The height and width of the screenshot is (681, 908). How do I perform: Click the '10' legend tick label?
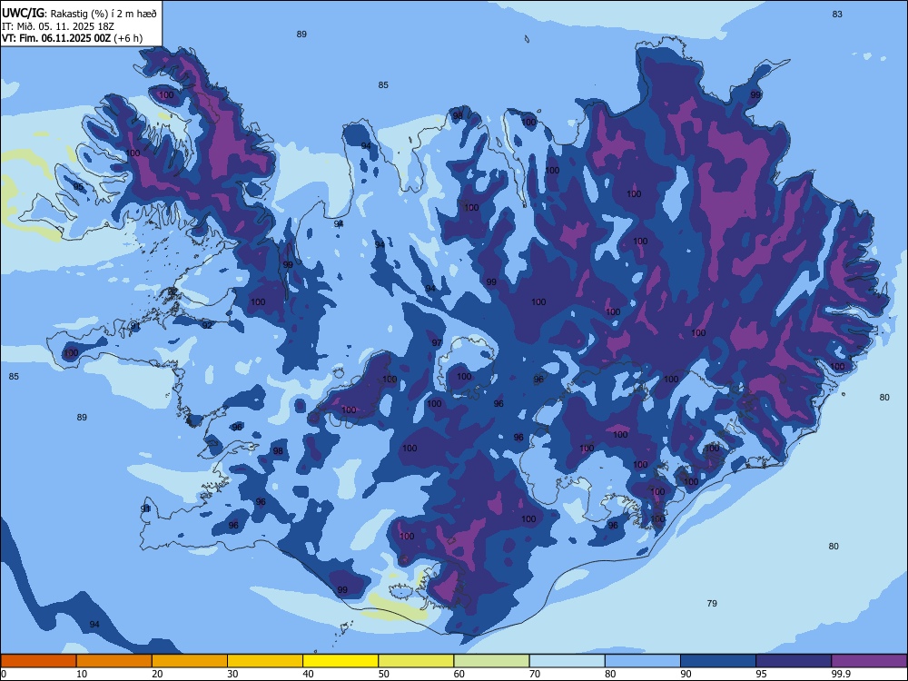[x=82, y=674]
